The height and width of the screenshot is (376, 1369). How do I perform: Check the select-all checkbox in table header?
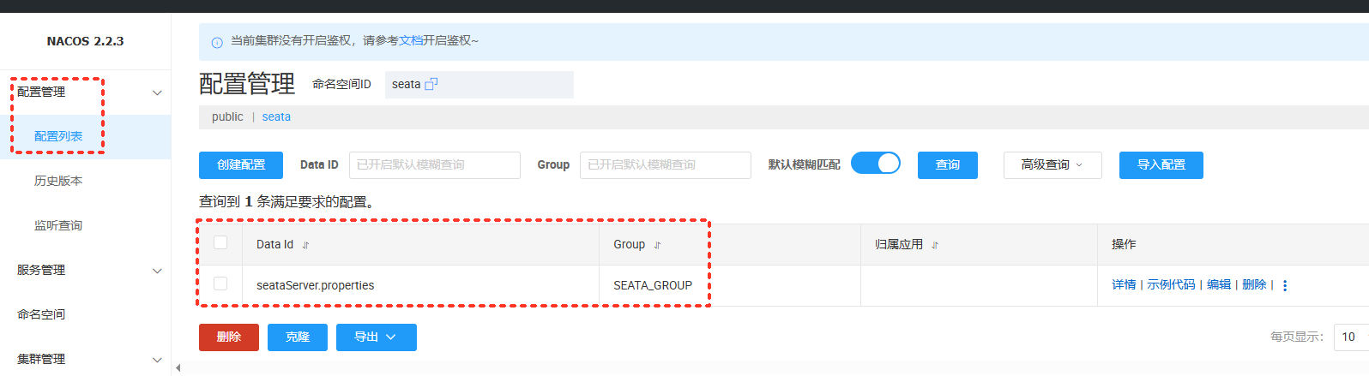click(x=220, y=242)
